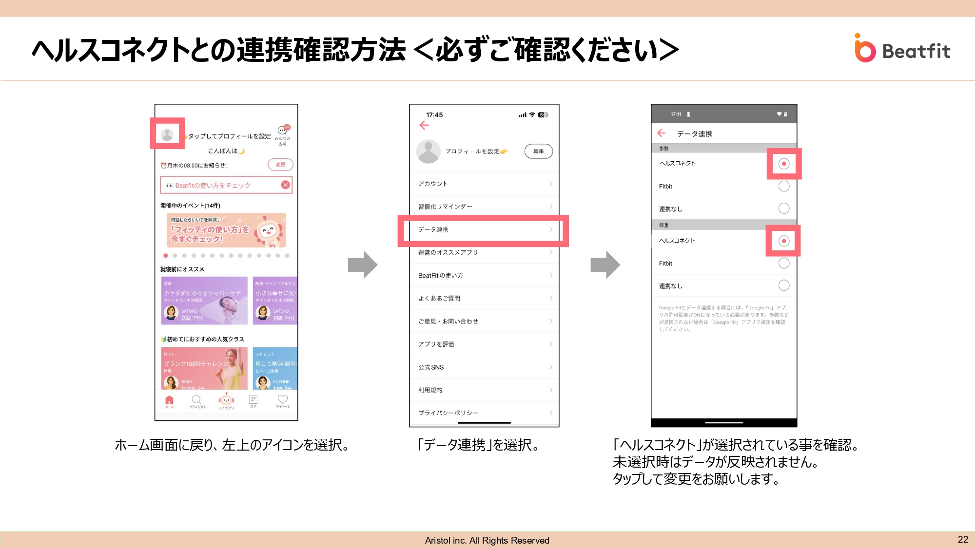Select Fitbit radio under 体重
The height and width of the screenshot is (548, 975).
(783, 264)
